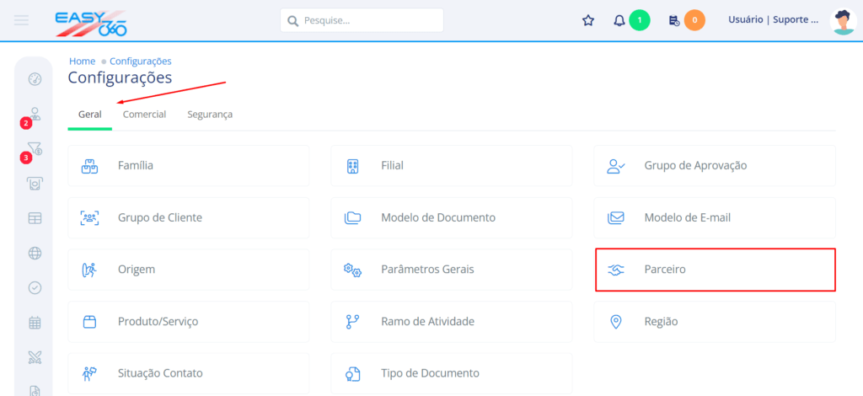Open the Tipo de Documento card
863x396 pixels.
pos(452,373)
